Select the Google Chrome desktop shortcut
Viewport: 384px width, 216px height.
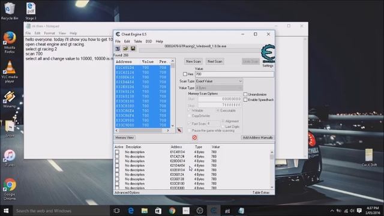tap(10, 189)
